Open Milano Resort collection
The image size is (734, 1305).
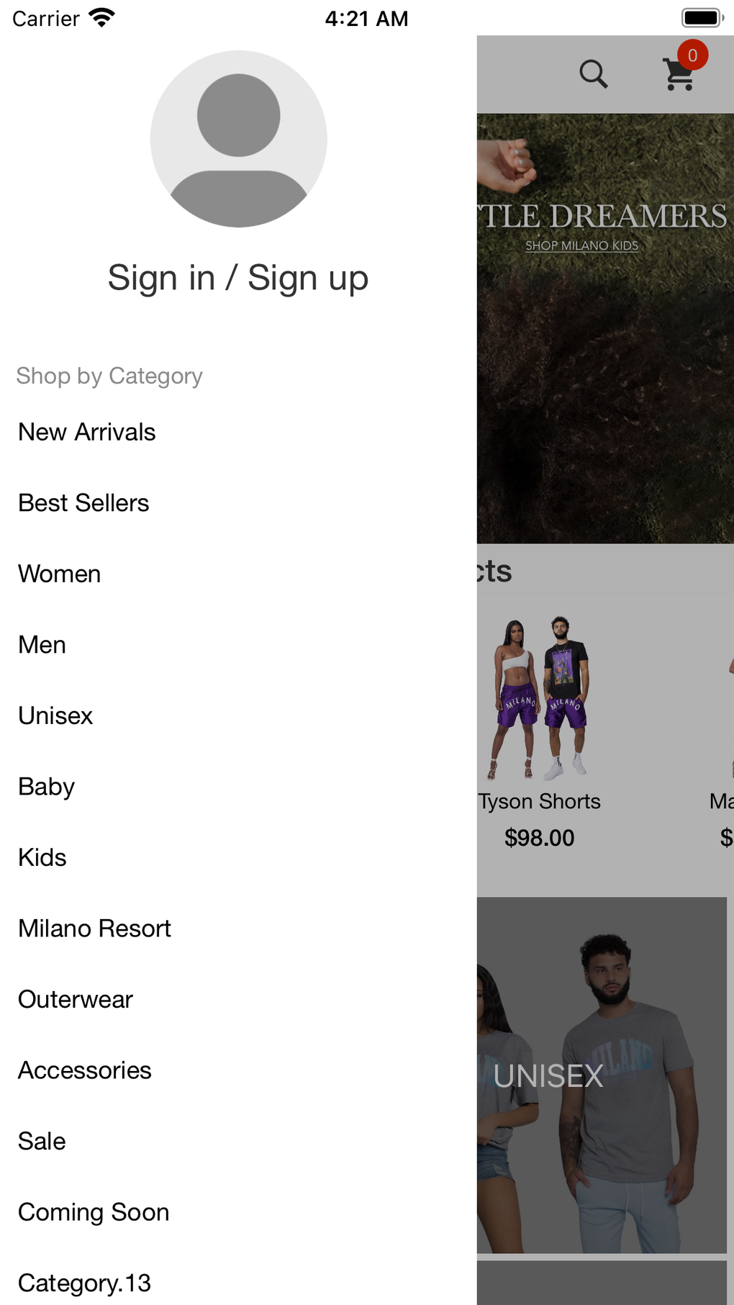94,929
